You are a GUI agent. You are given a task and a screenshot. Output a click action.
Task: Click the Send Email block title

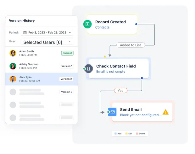click(x=131, y=110)
